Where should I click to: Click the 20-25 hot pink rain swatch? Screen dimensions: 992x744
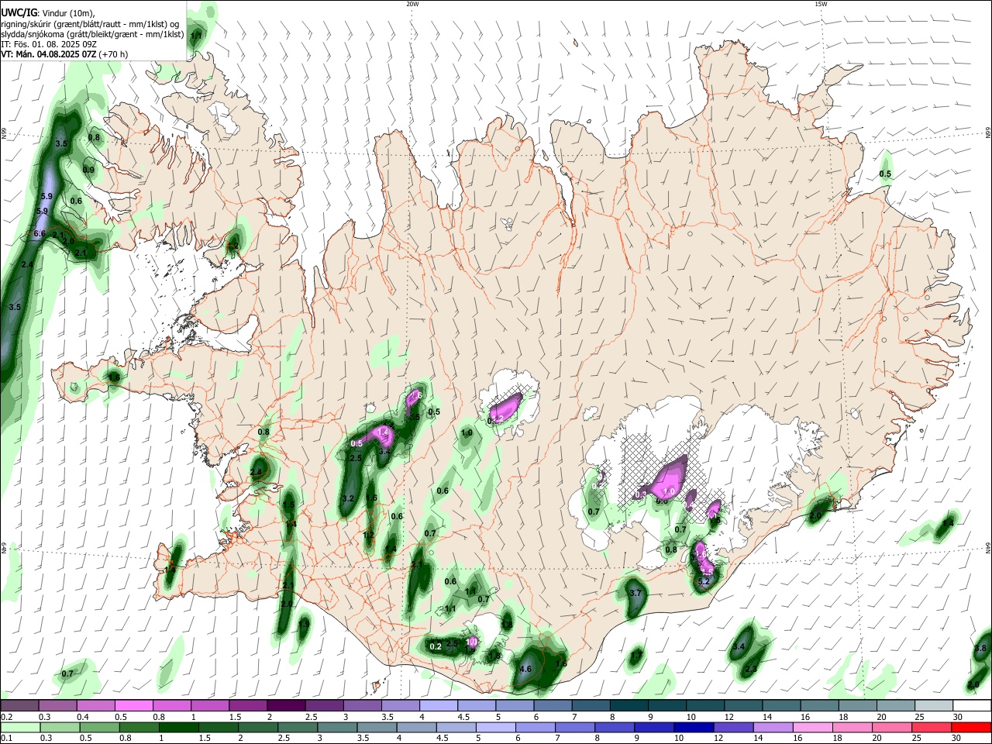(893, 728)
